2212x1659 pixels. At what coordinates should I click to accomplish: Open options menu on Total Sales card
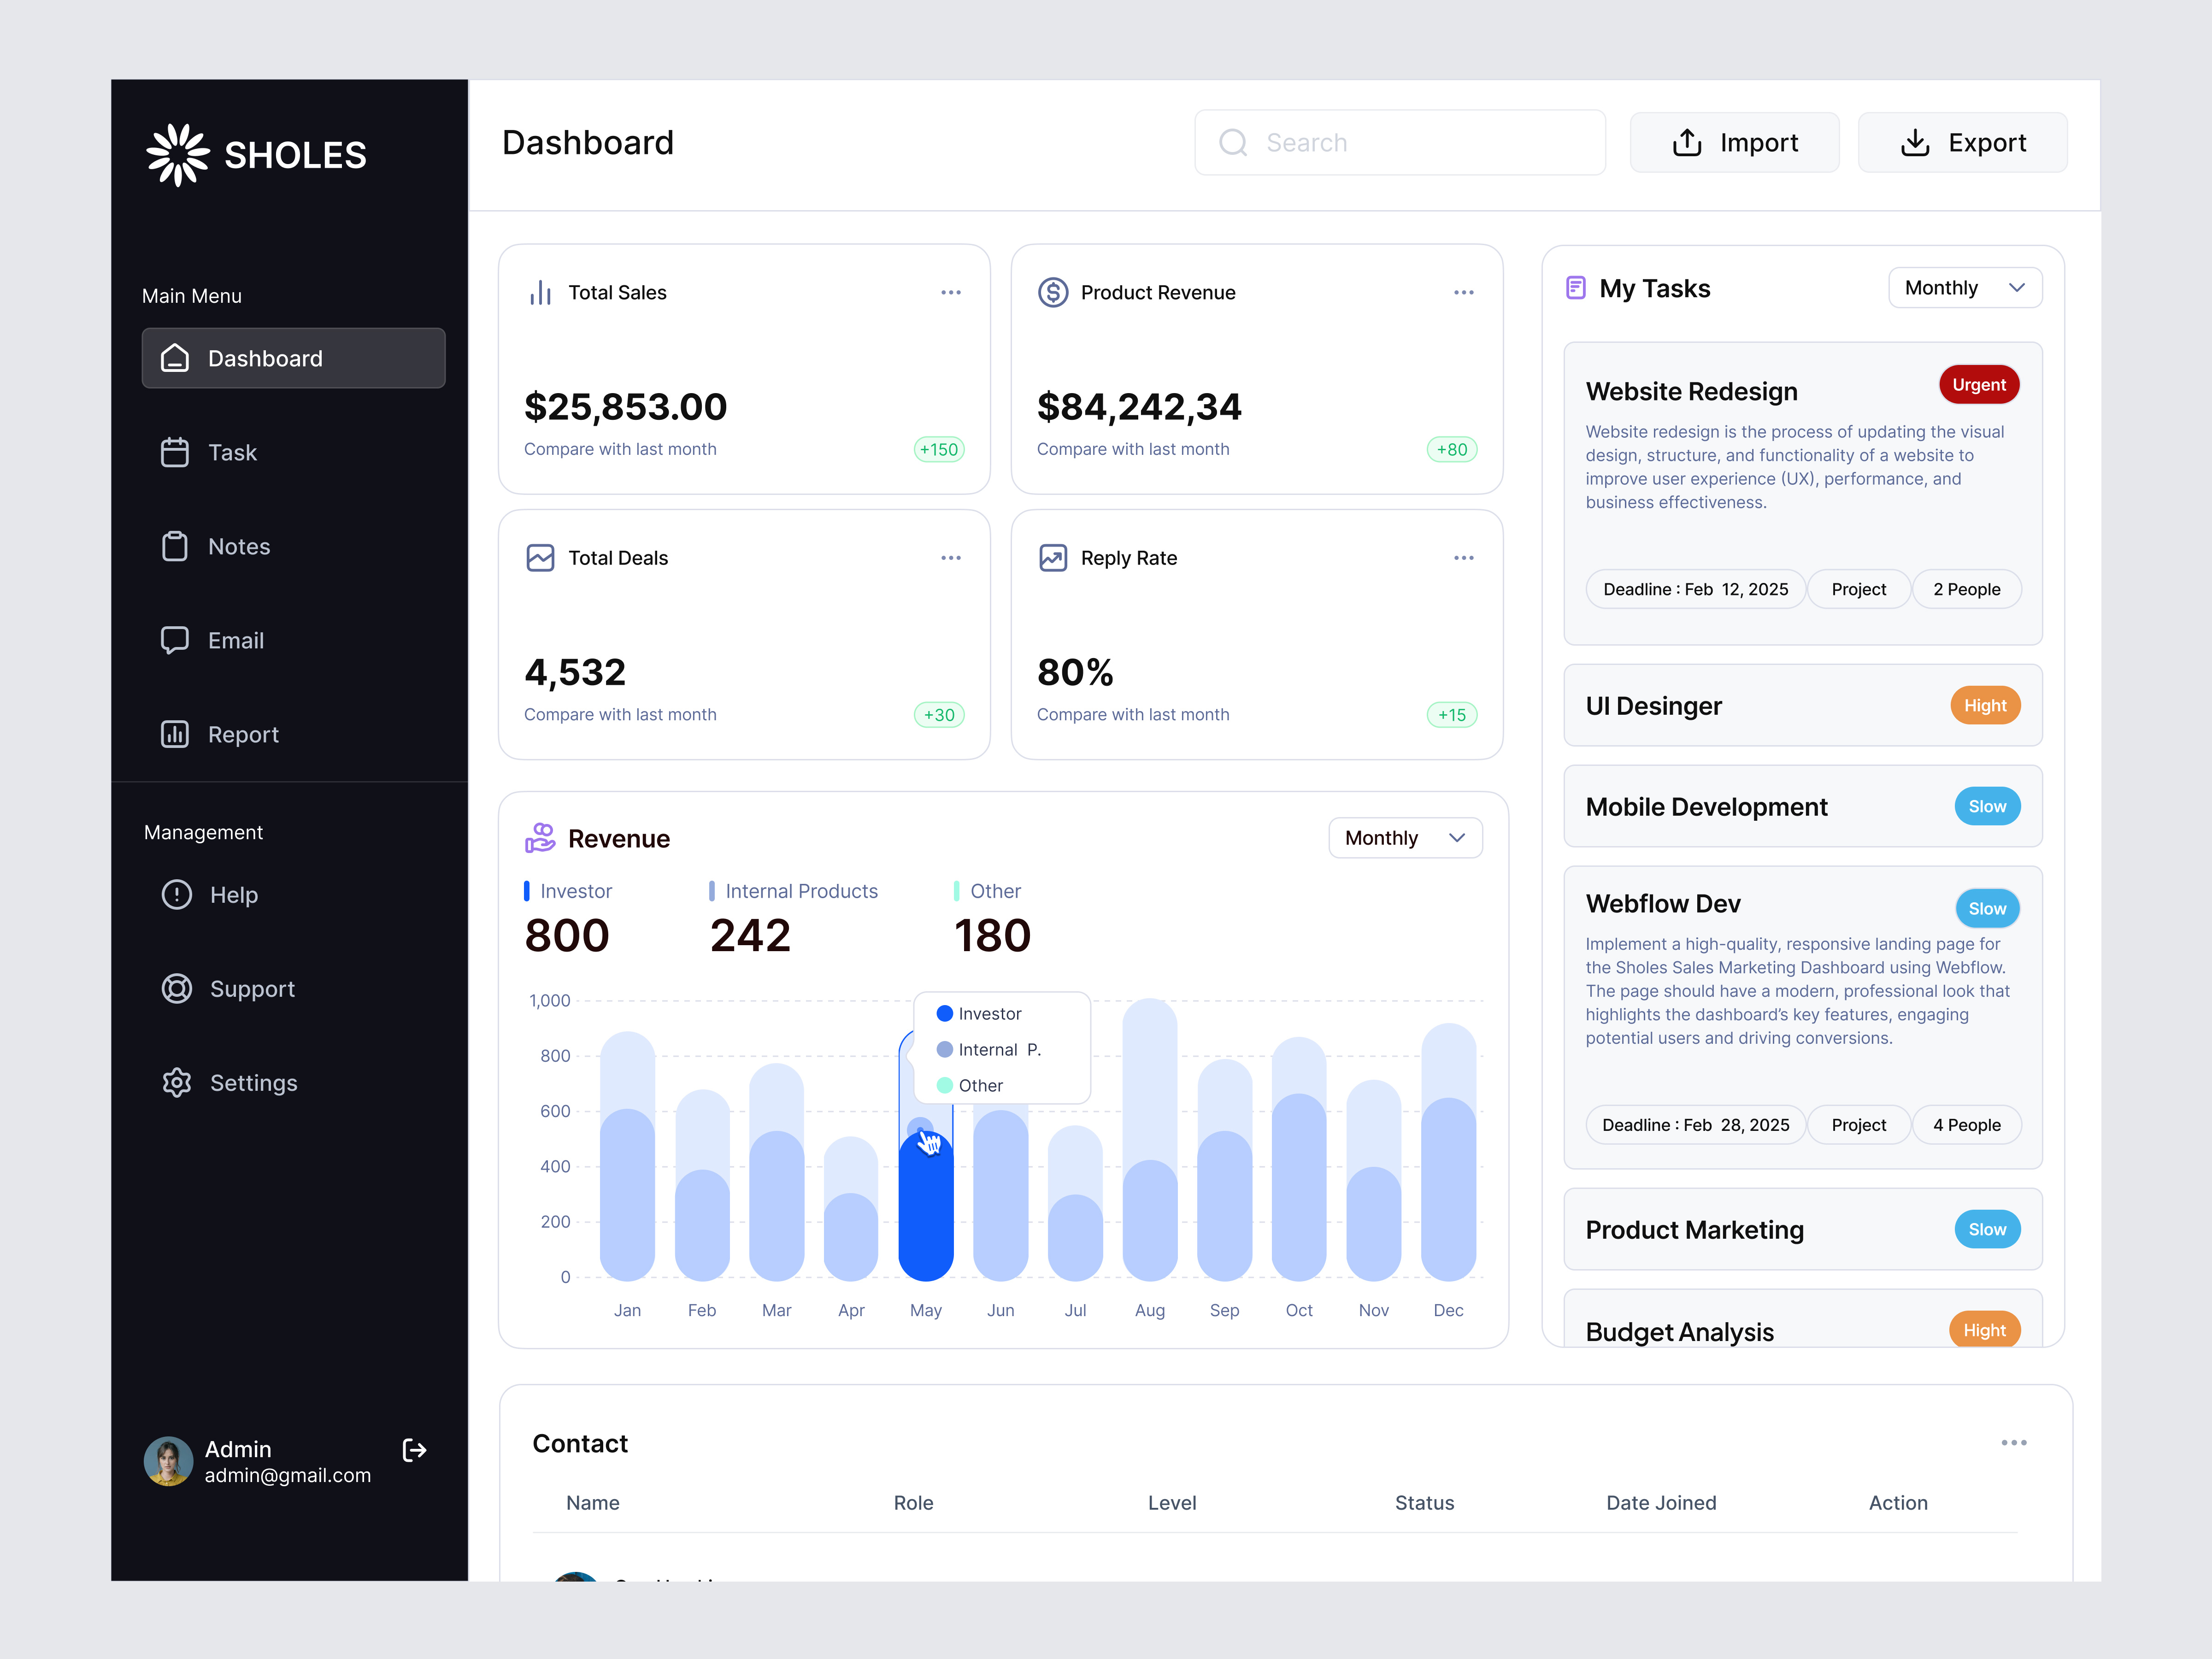[x=951, y=292]
